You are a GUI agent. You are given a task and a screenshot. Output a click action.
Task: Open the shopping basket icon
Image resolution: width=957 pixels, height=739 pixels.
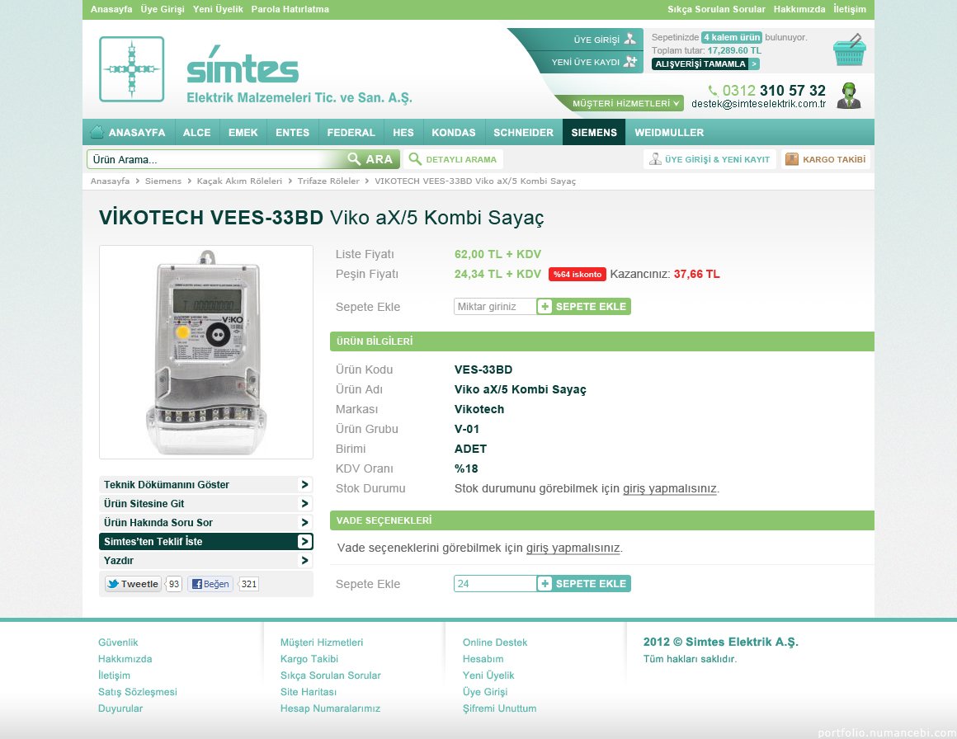point(849,50)
